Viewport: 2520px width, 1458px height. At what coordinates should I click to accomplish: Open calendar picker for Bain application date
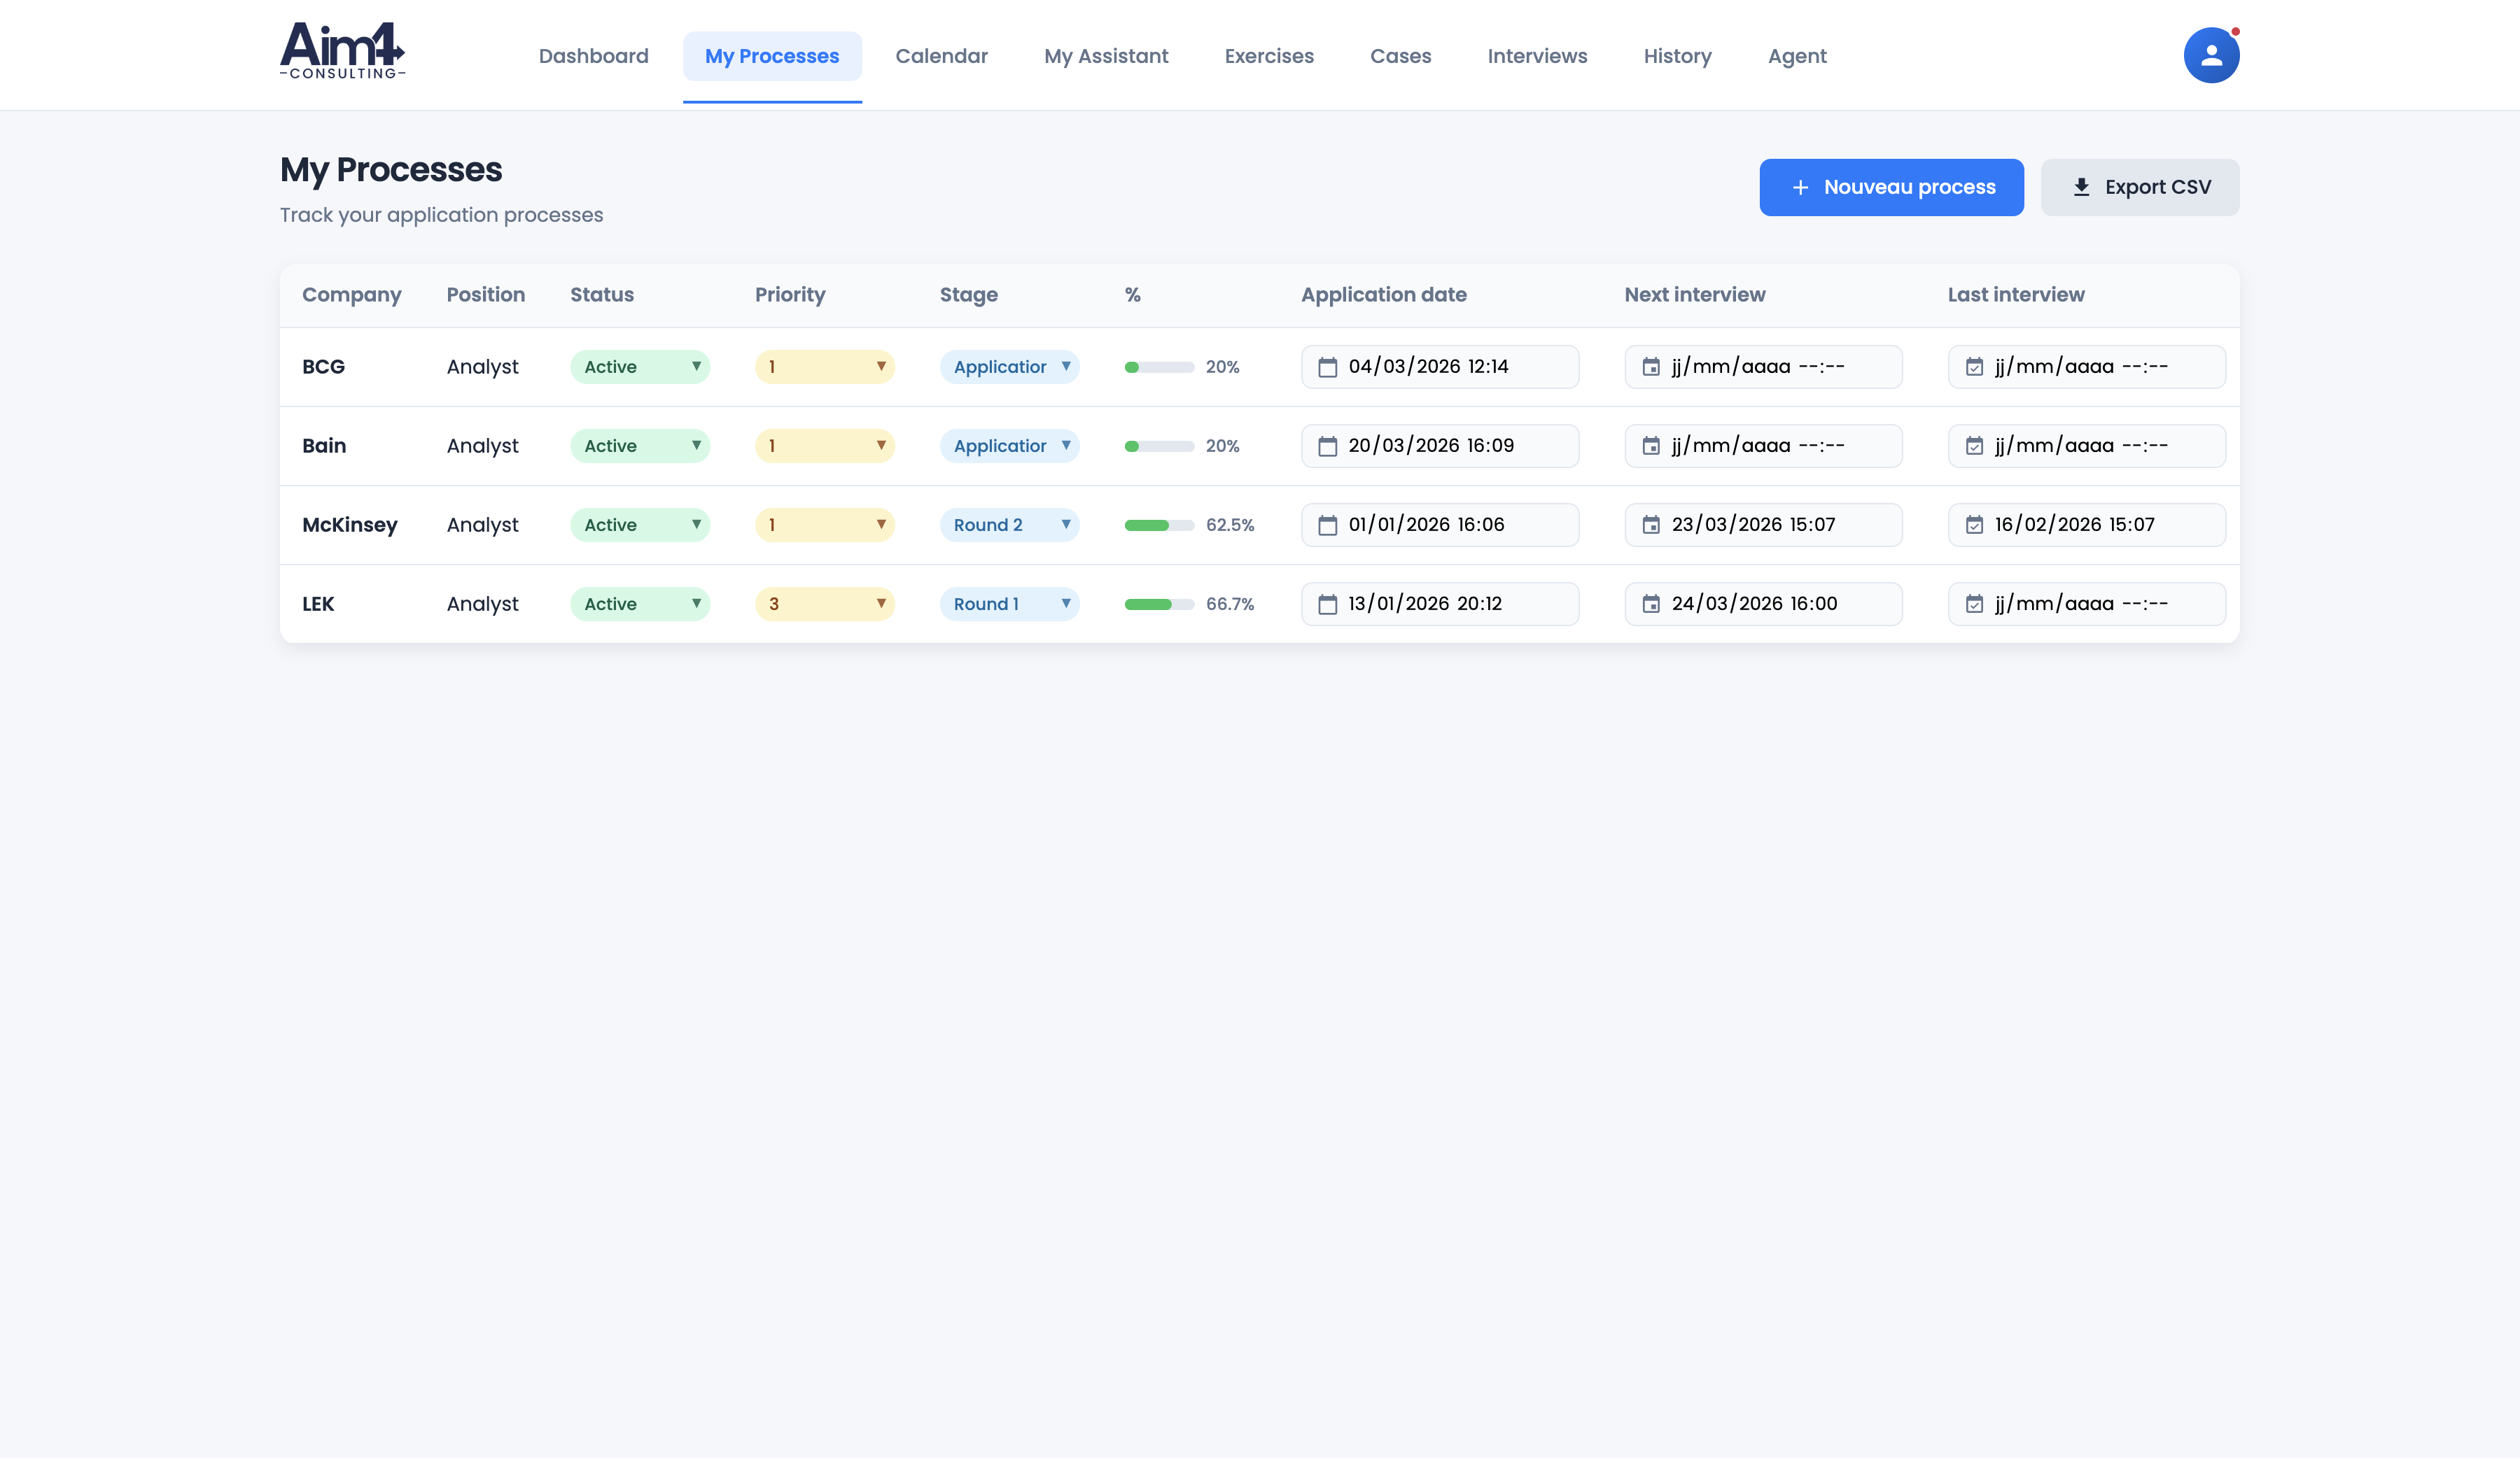click(1327, 446)
